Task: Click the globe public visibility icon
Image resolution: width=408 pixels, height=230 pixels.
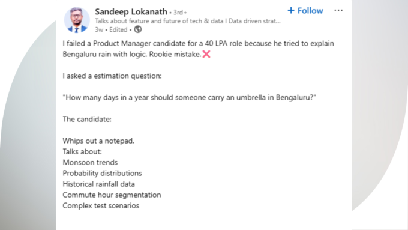Action: tap(138, 29)
